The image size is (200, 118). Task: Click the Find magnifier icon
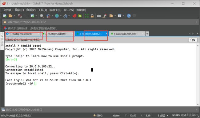pos(42,16)
